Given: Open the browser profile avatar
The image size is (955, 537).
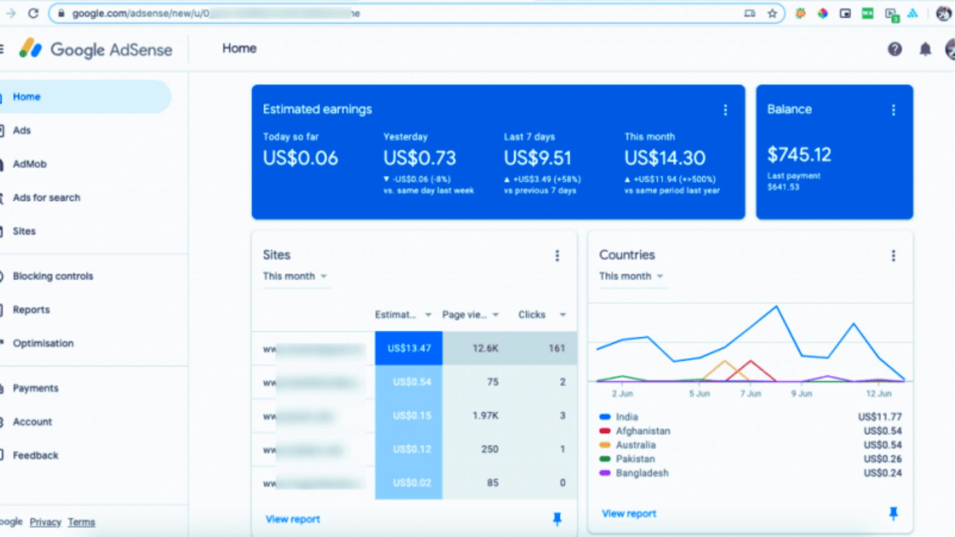Looking at the screenshot, I should [x=944, y=13].
